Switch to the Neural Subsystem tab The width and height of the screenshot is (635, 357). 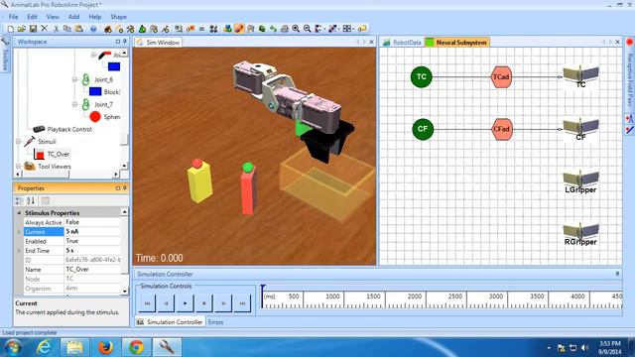457,42
